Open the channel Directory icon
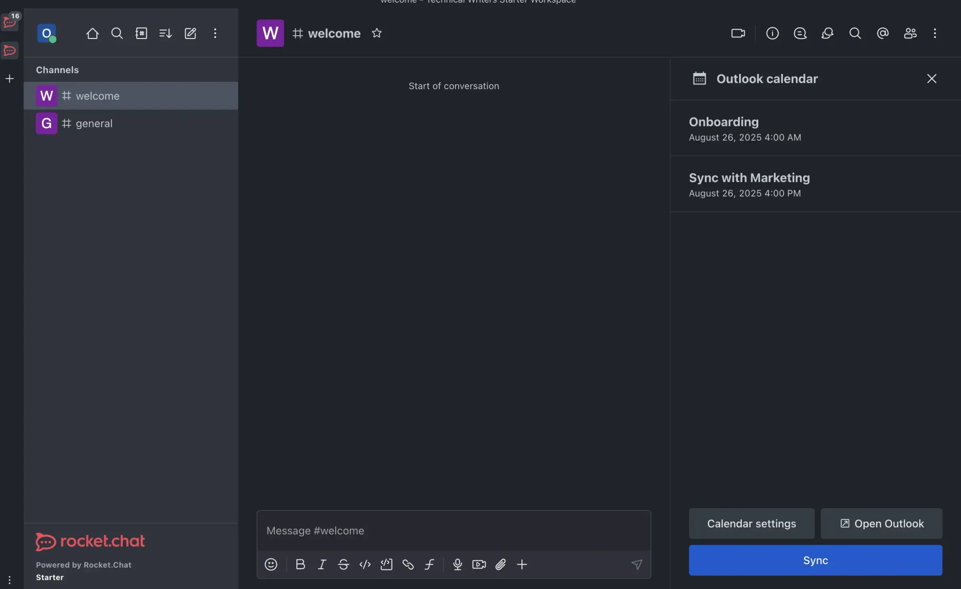 pyautogui.click(x=141, y=33)
